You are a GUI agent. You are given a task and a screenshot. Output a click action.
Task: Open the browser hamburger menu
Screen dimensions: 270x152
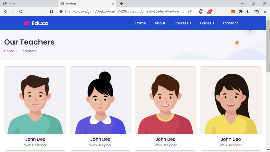pyautogui.click(x=265, y=11)
